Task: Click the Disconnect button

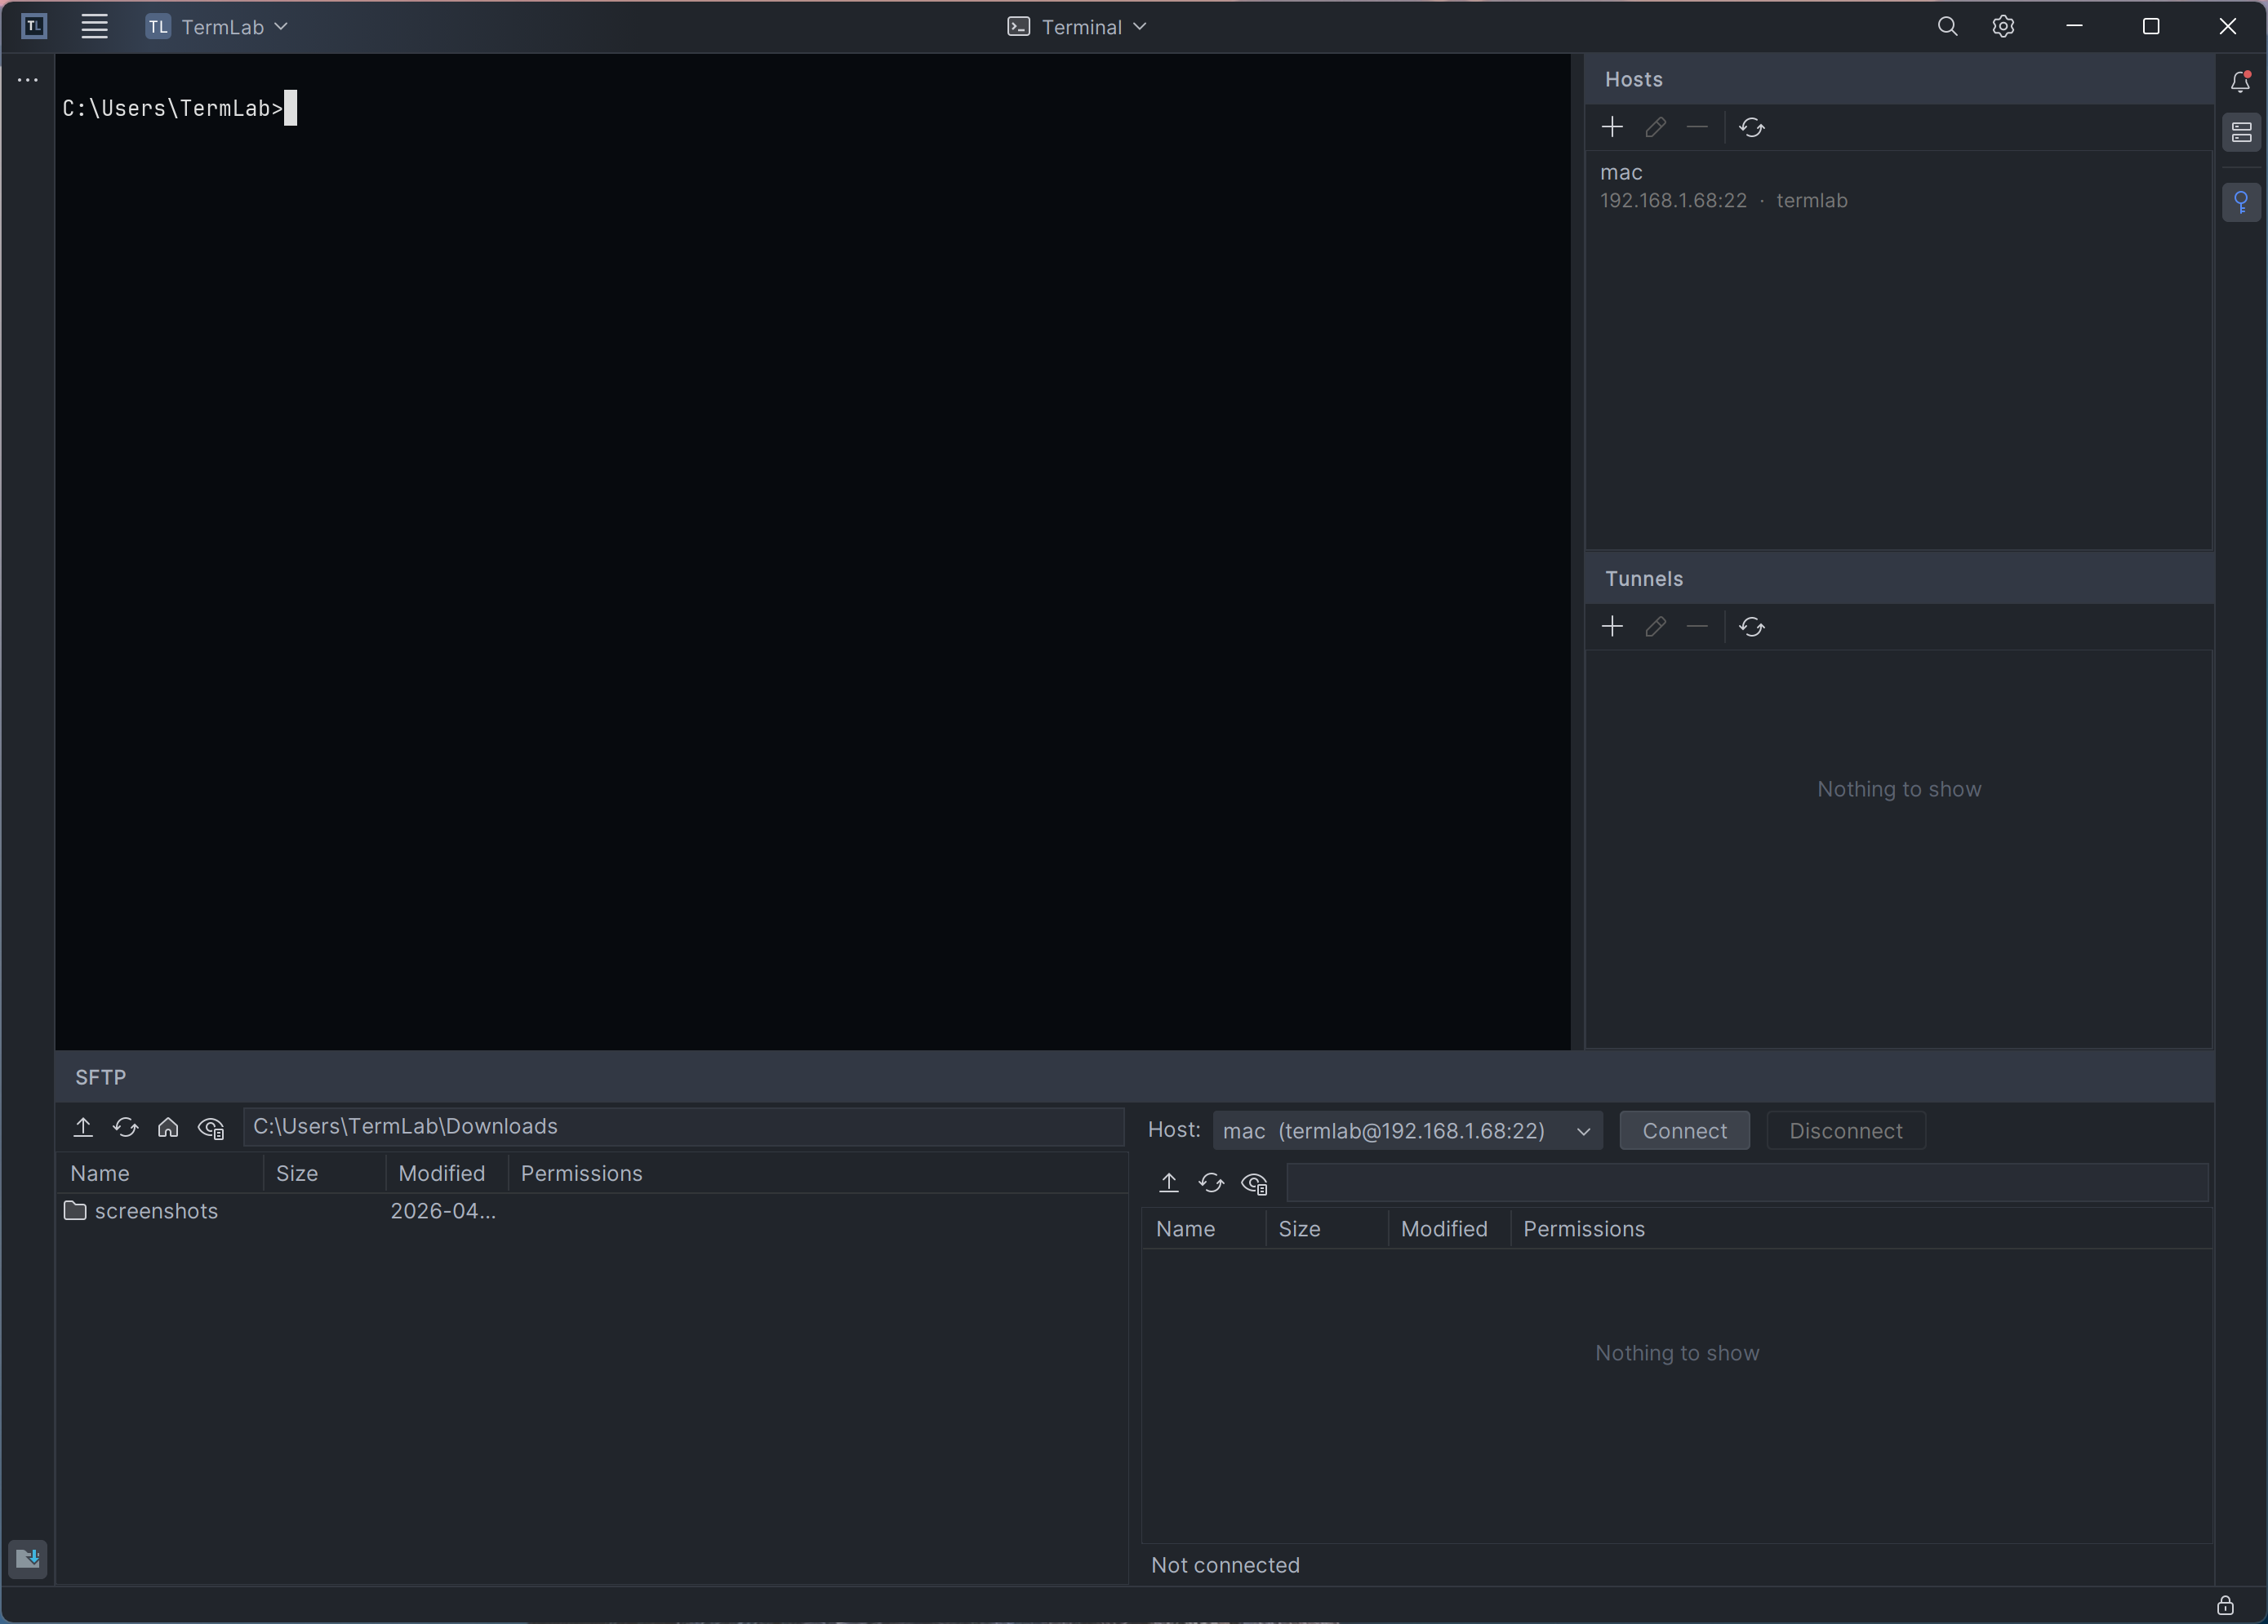Action: [x=1845, y=1130]
